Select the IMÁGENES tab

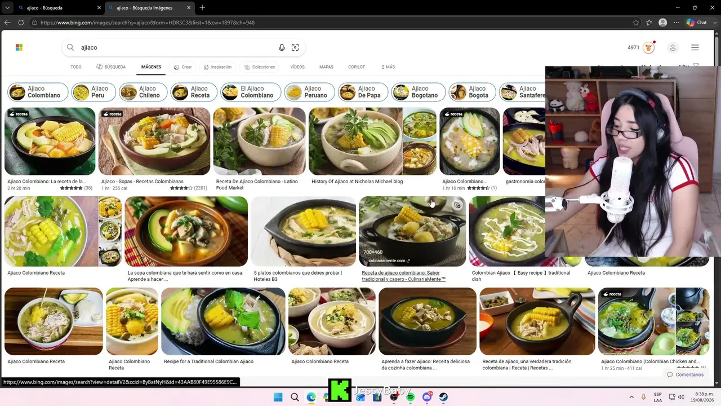click(151, 67)
